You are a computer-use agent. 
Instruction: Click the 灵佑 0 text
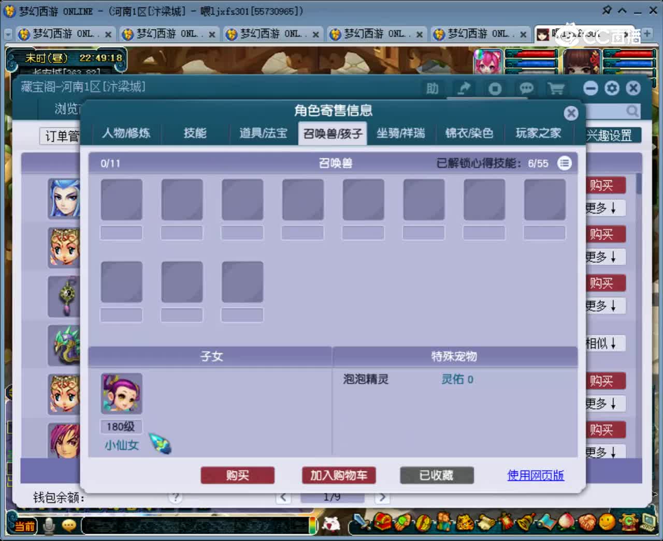pos(457,379)
